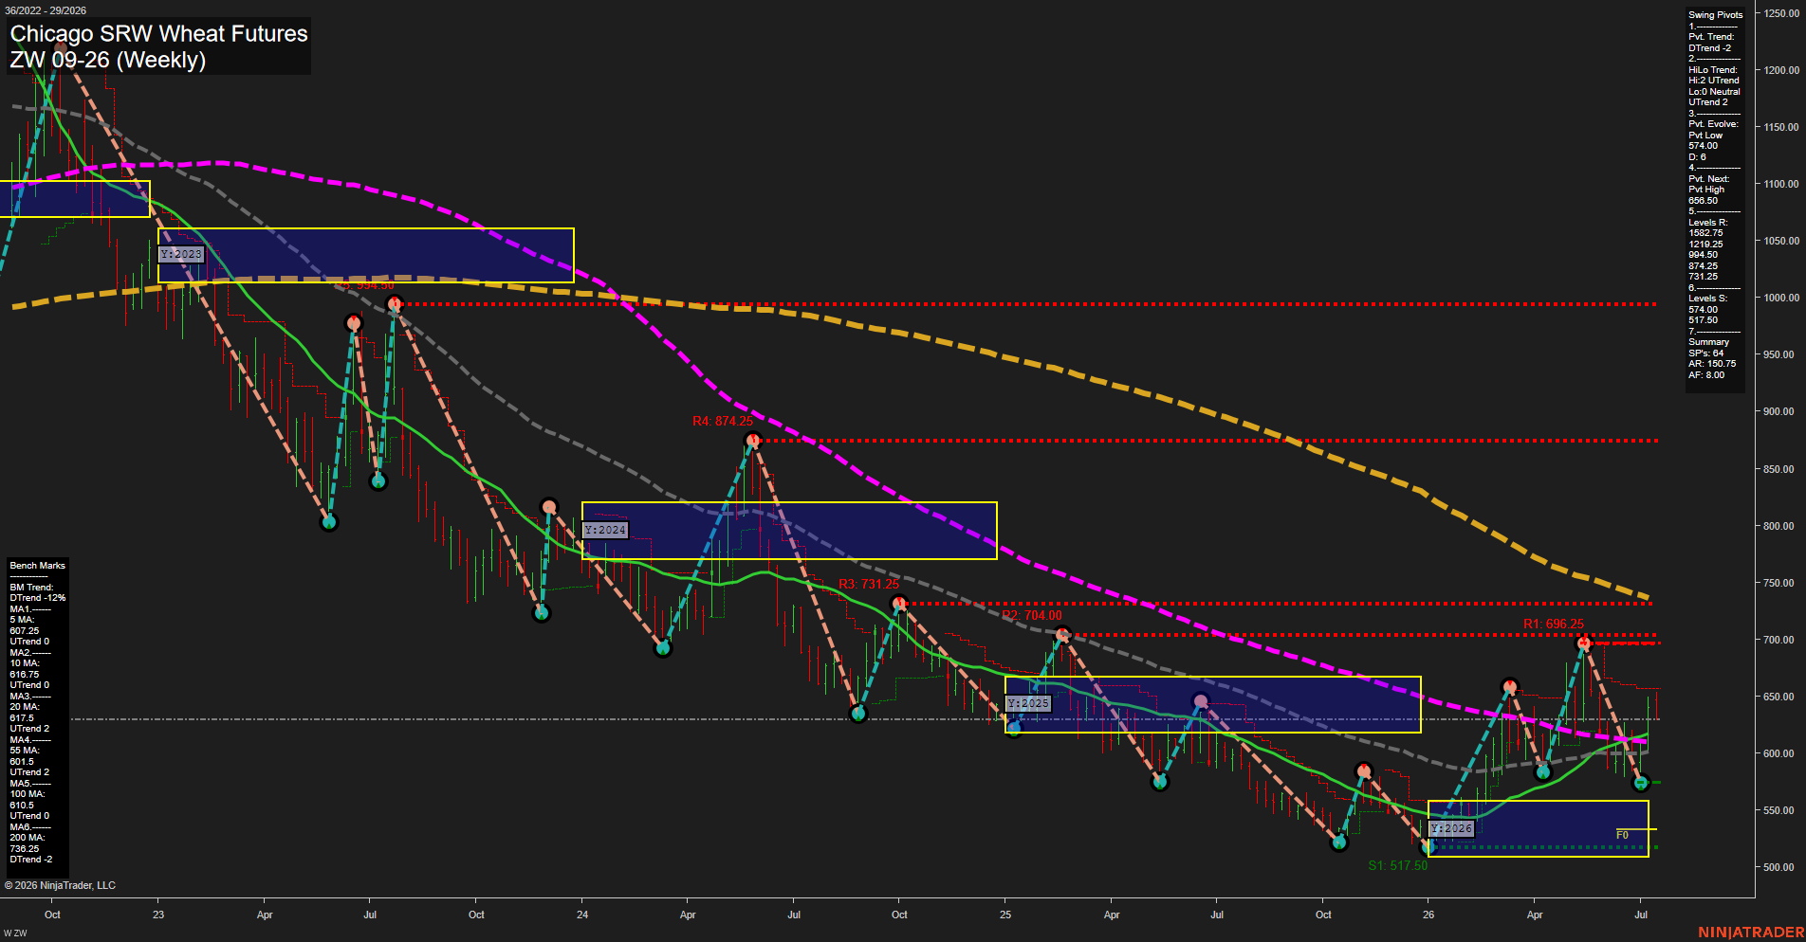
Task: Click the AR: 150.75 summary value
Action: point(1712,364)
